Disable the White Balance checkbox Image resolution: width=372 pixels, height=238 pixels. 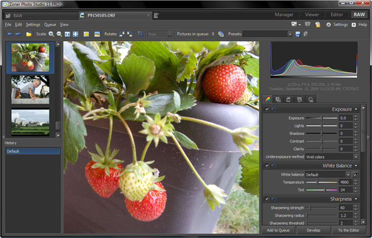pos(267,166)
